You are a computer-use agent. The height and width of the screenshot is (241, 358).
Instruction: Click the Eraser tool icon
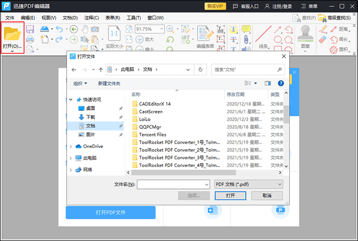click(323, 39)
